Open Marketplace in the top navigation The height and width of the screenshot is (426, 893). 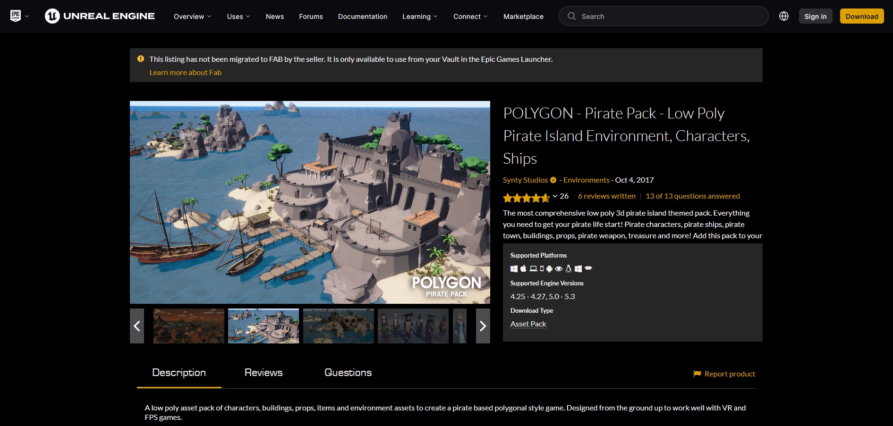coord(523,17)
